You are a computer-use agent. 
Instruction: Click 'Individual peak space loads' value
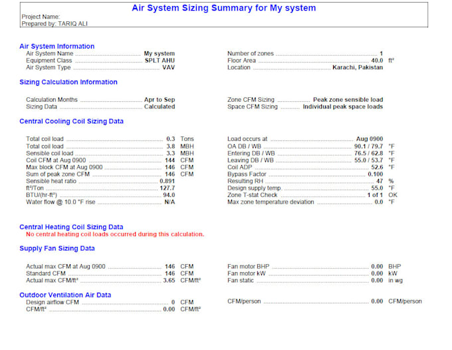[x=343, y=106]
